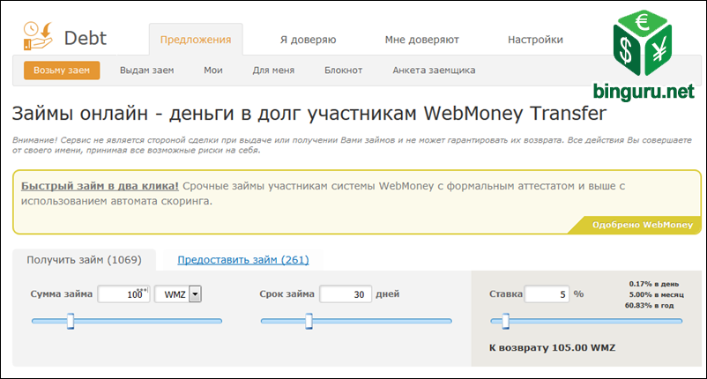
Task: Click the Ставка rate slider handle
Action: point(506,322)
